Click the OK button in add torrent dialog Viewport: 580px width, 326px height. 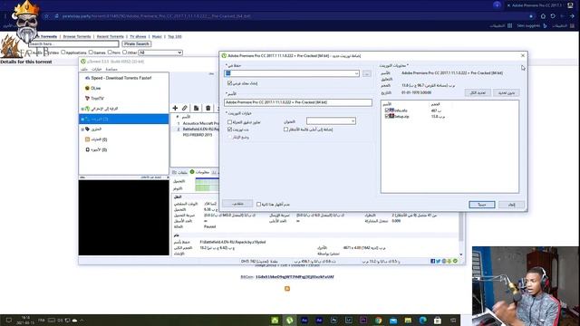tap(481, 205)
